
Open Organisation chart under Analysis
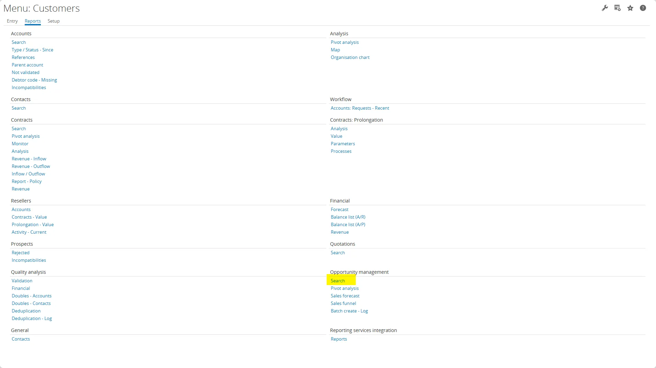(x=350, y=57)
